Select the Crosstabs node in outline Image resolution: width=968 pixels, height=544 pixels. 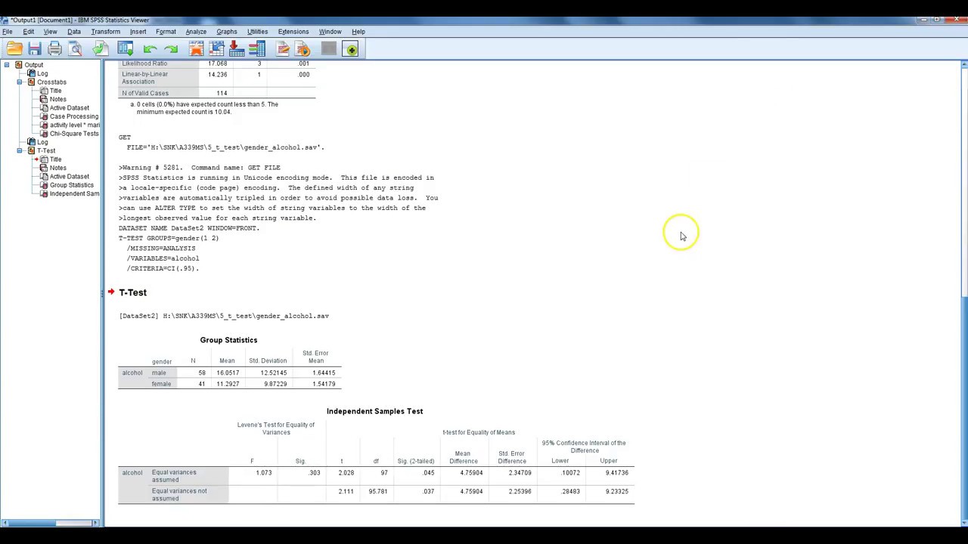point(51,82)
